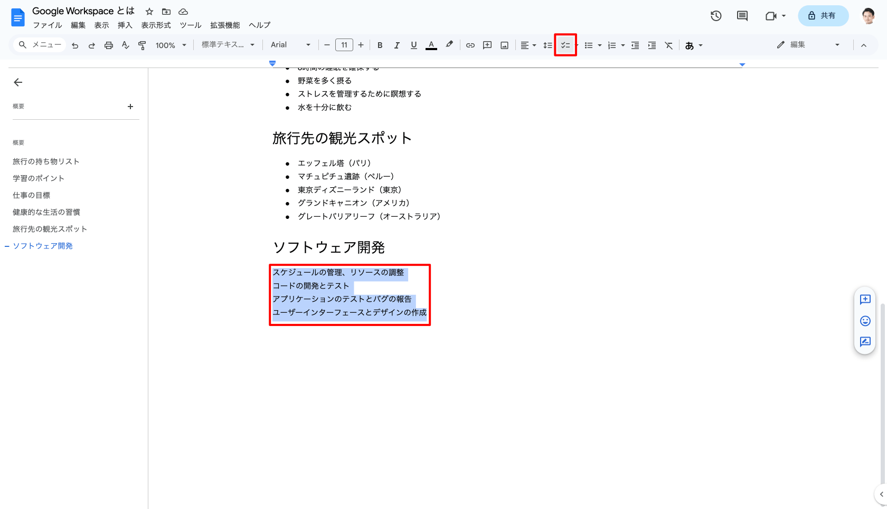Jump to ソフトウェア開発 in outline
Screen dimensions: 887x509
[43, 246]
